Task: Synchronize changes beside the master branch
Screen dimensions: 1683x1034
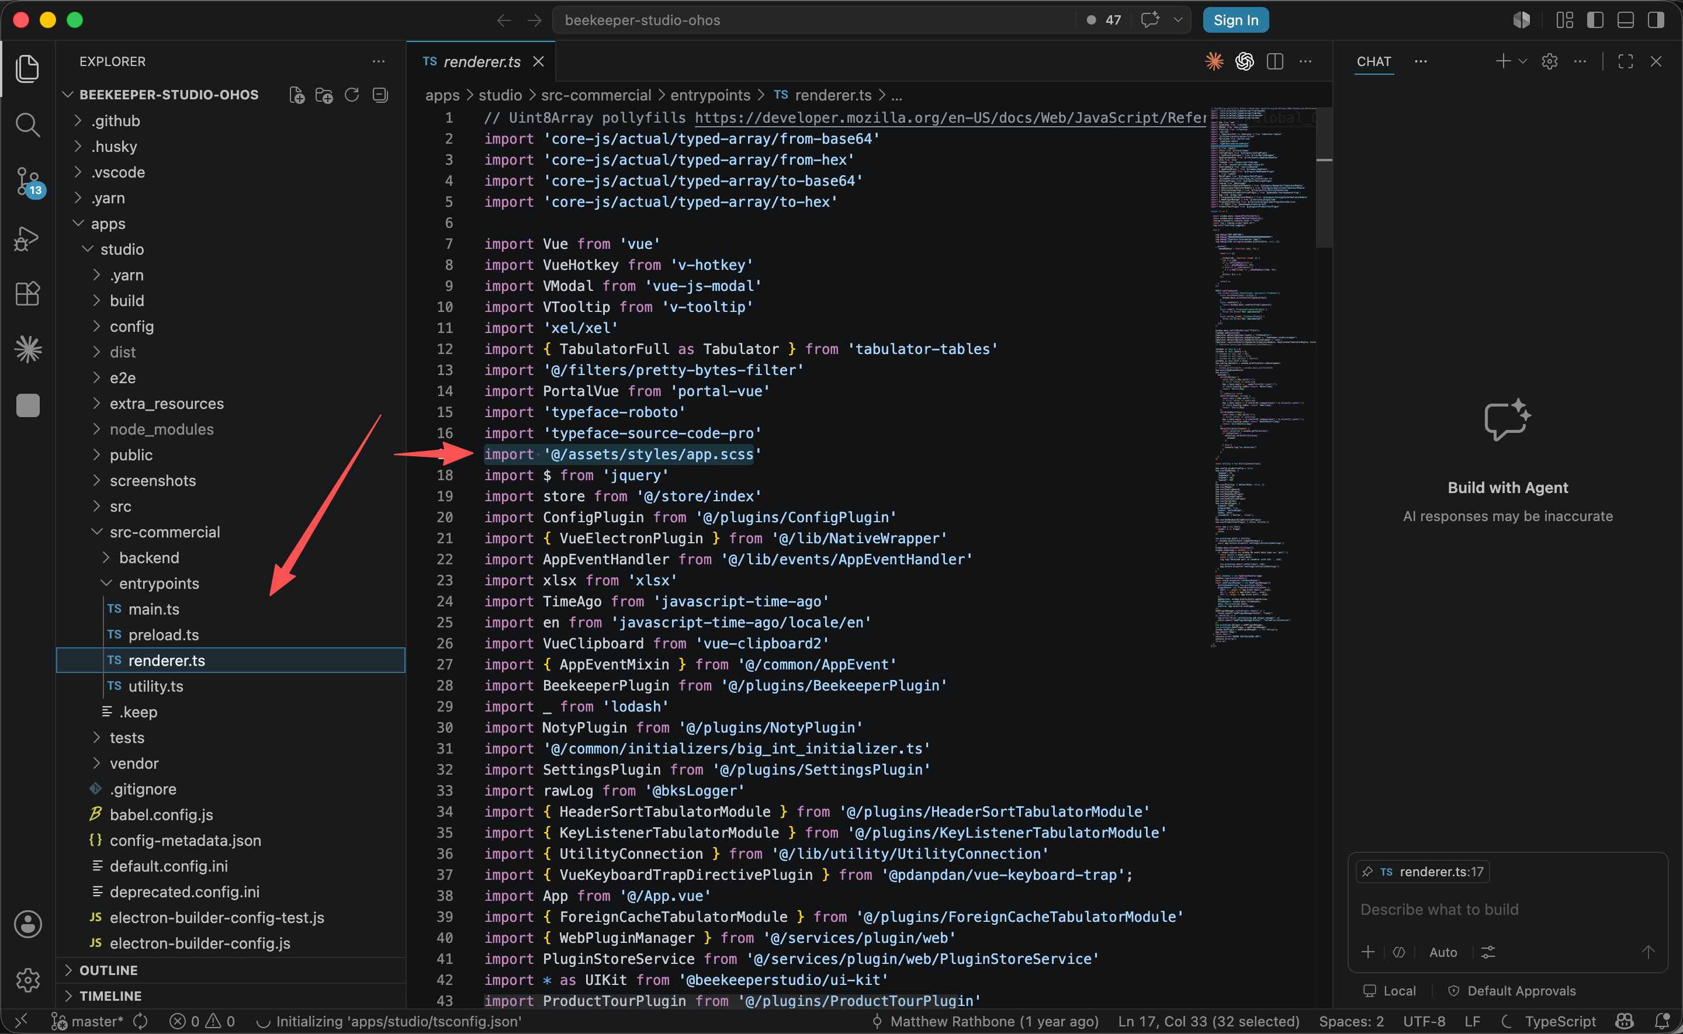Action: [140, 1021]
